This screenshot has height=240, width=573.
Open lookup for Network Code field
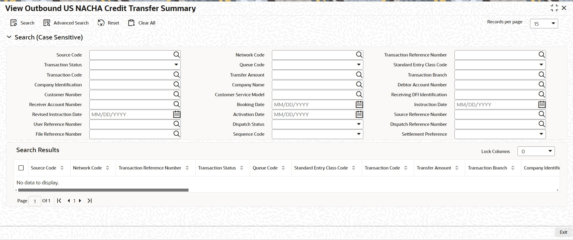(359, 55)
